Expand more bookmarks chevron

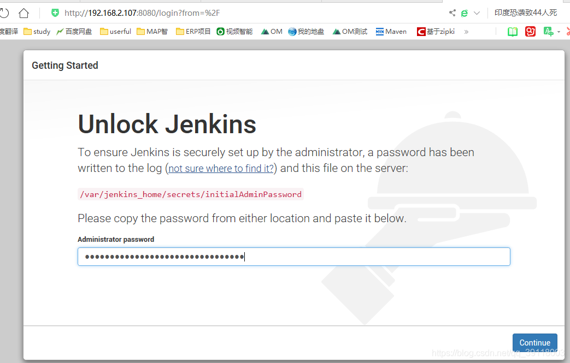coord(466,32)
